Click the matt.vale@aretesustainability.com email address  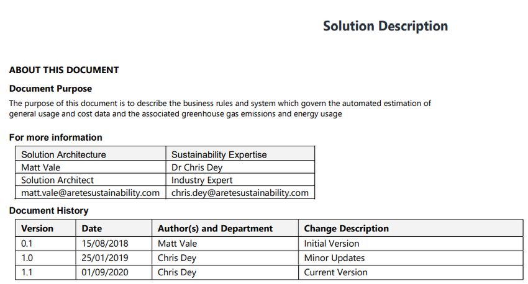[x=90, y=193]
